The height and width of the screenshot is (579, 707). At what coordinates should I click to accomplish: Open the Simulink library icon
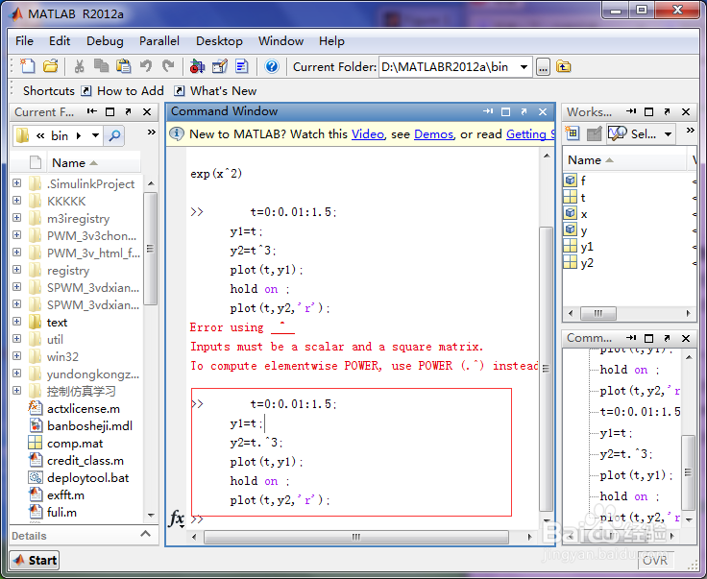coord(197,66)
